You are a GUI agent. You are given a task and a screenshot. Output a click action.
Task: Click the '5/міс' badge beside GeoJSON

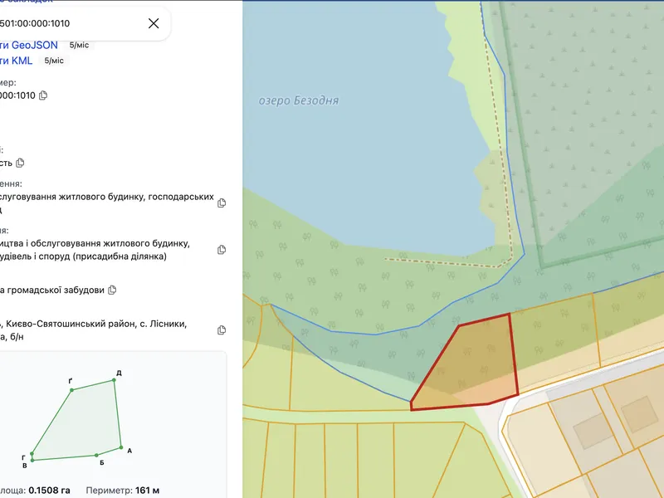pyautogui.click(x=79, y=46)
